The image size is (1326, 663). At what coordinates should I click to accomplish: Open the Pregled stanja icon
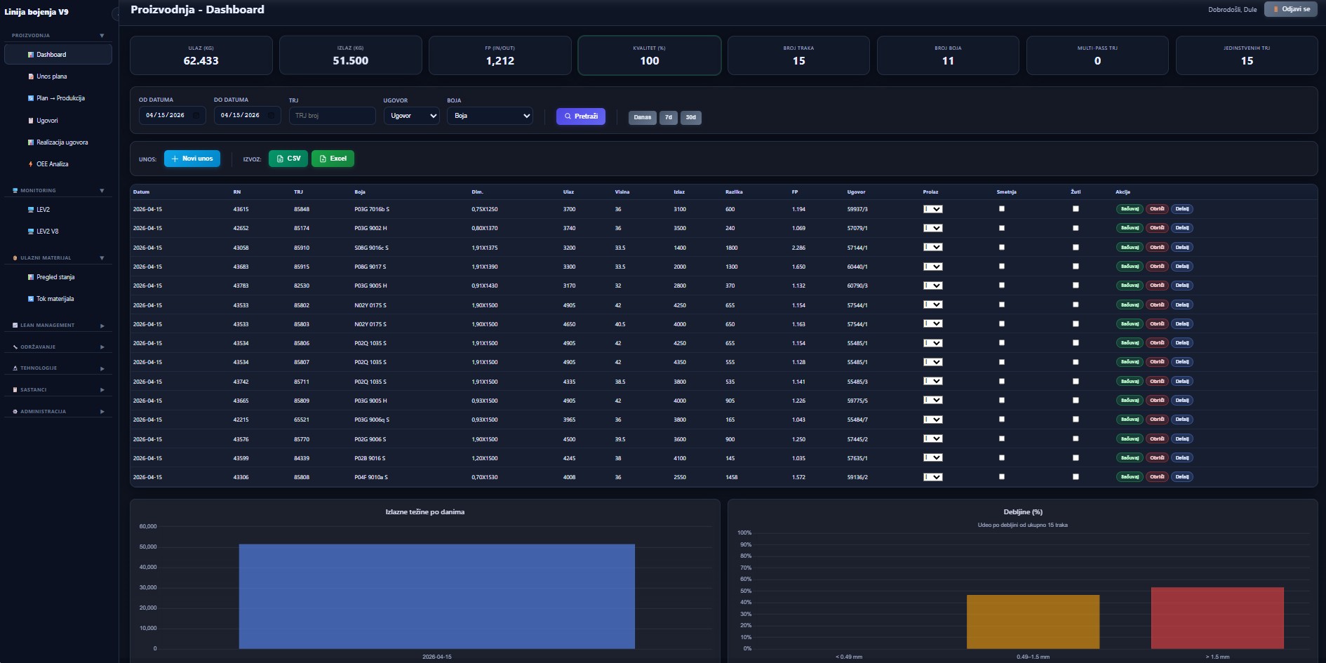point(31,277)
